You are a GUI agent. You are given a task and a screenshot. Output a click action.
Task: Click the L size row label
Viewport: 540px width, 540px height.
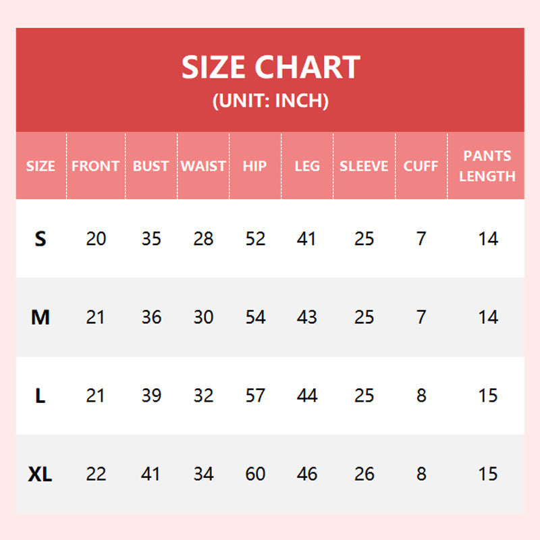pos(40,396)
